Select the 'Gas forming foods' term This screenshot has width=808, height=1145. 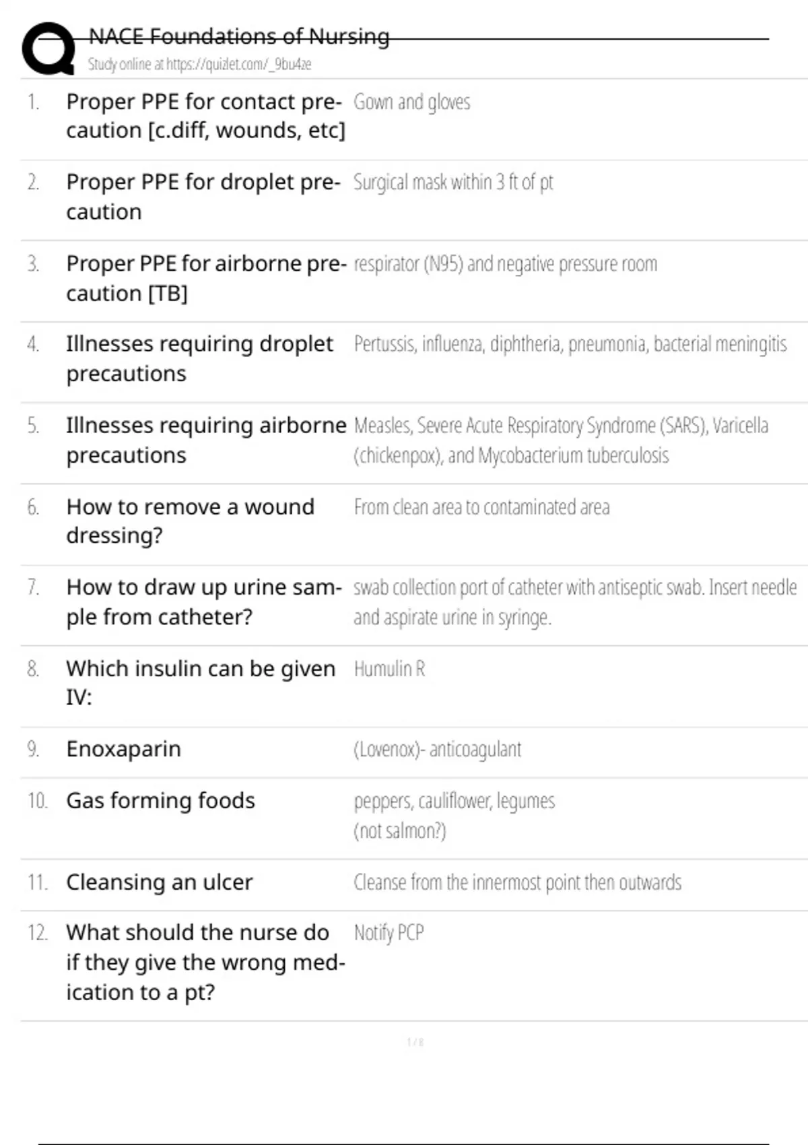(160, 801)
